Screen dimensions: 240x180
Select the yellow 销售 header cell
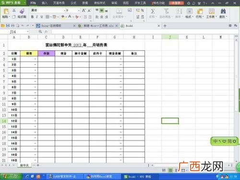(x=29, y=53)
